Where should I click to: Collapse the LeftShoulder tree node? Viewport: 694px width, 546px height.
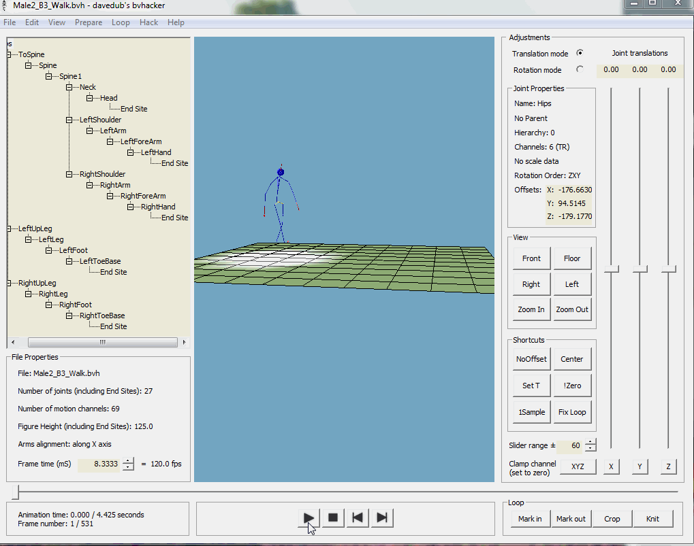pyautogui.click(x=69, y=120)
